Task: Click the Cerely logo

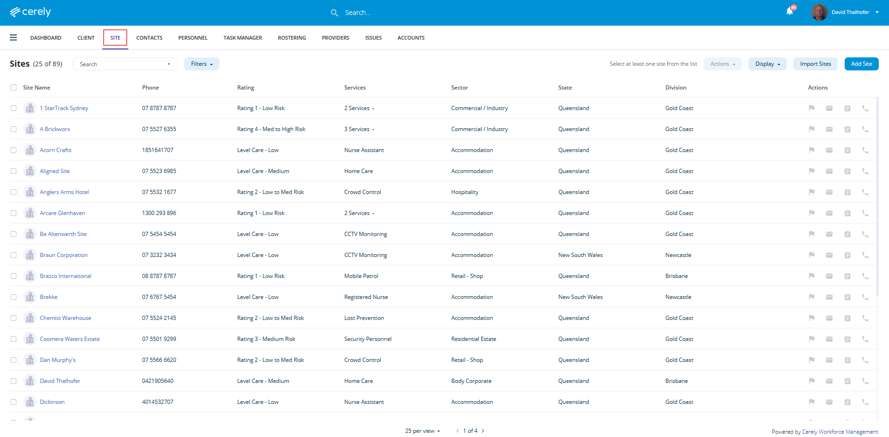Action: coord(30,12)
